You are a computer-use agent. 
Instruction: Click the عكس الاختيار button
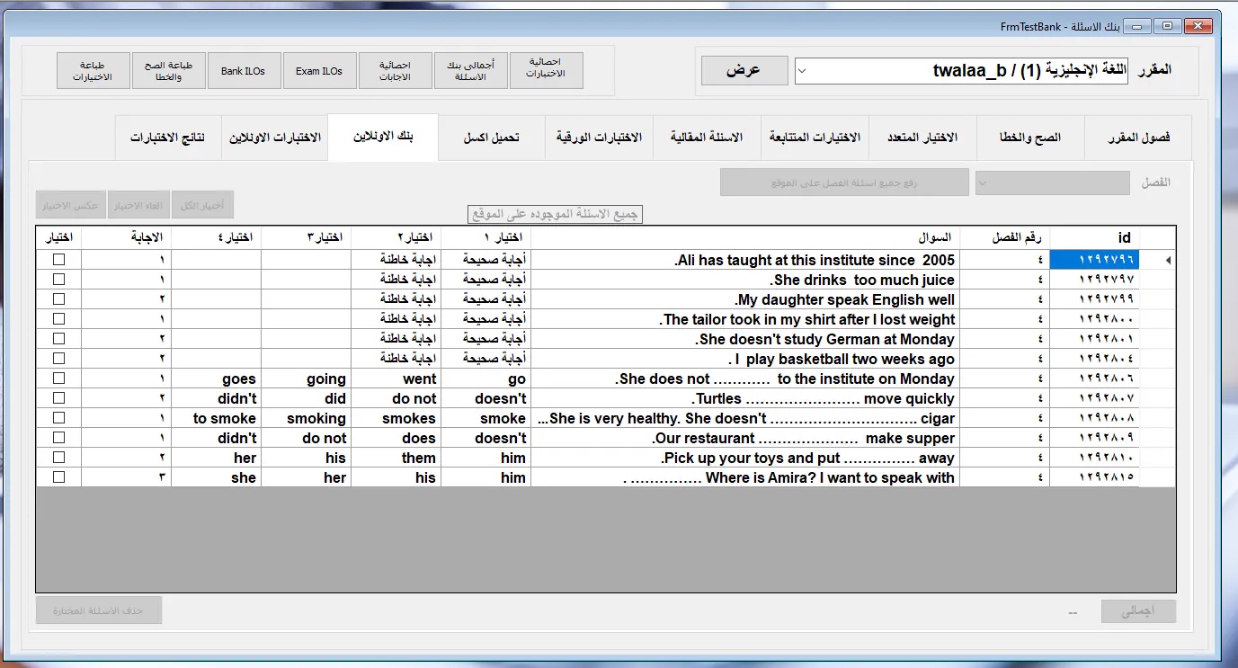coord(71,205)
